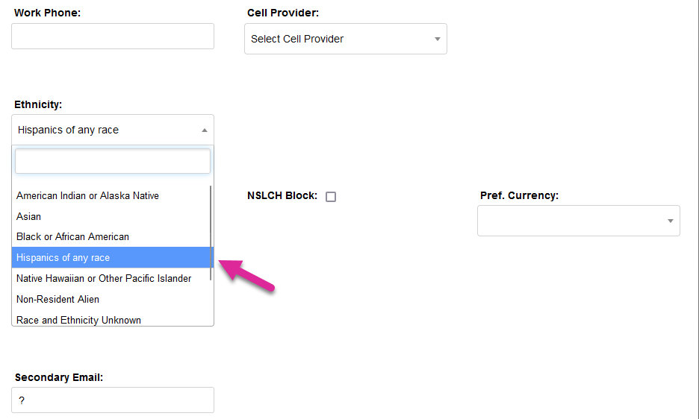Select highlighted Hispanics of any race option
This screenshot has width=699, height=419.
coord(63,257)
